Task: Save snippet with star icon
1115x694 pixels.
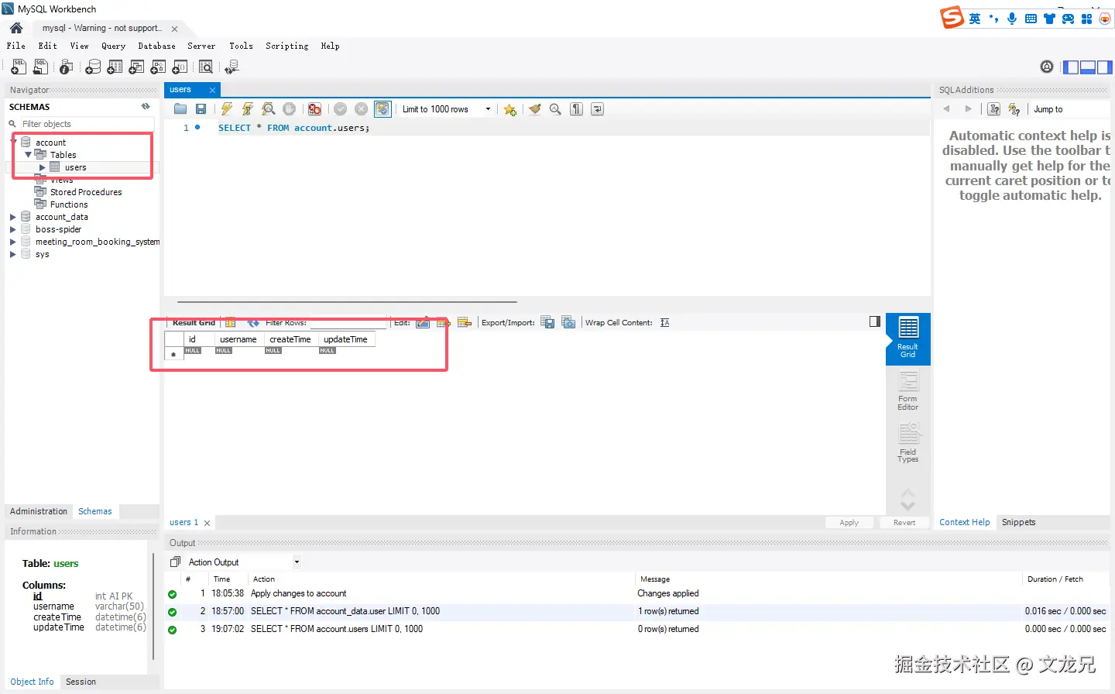Action: (509, 109)
